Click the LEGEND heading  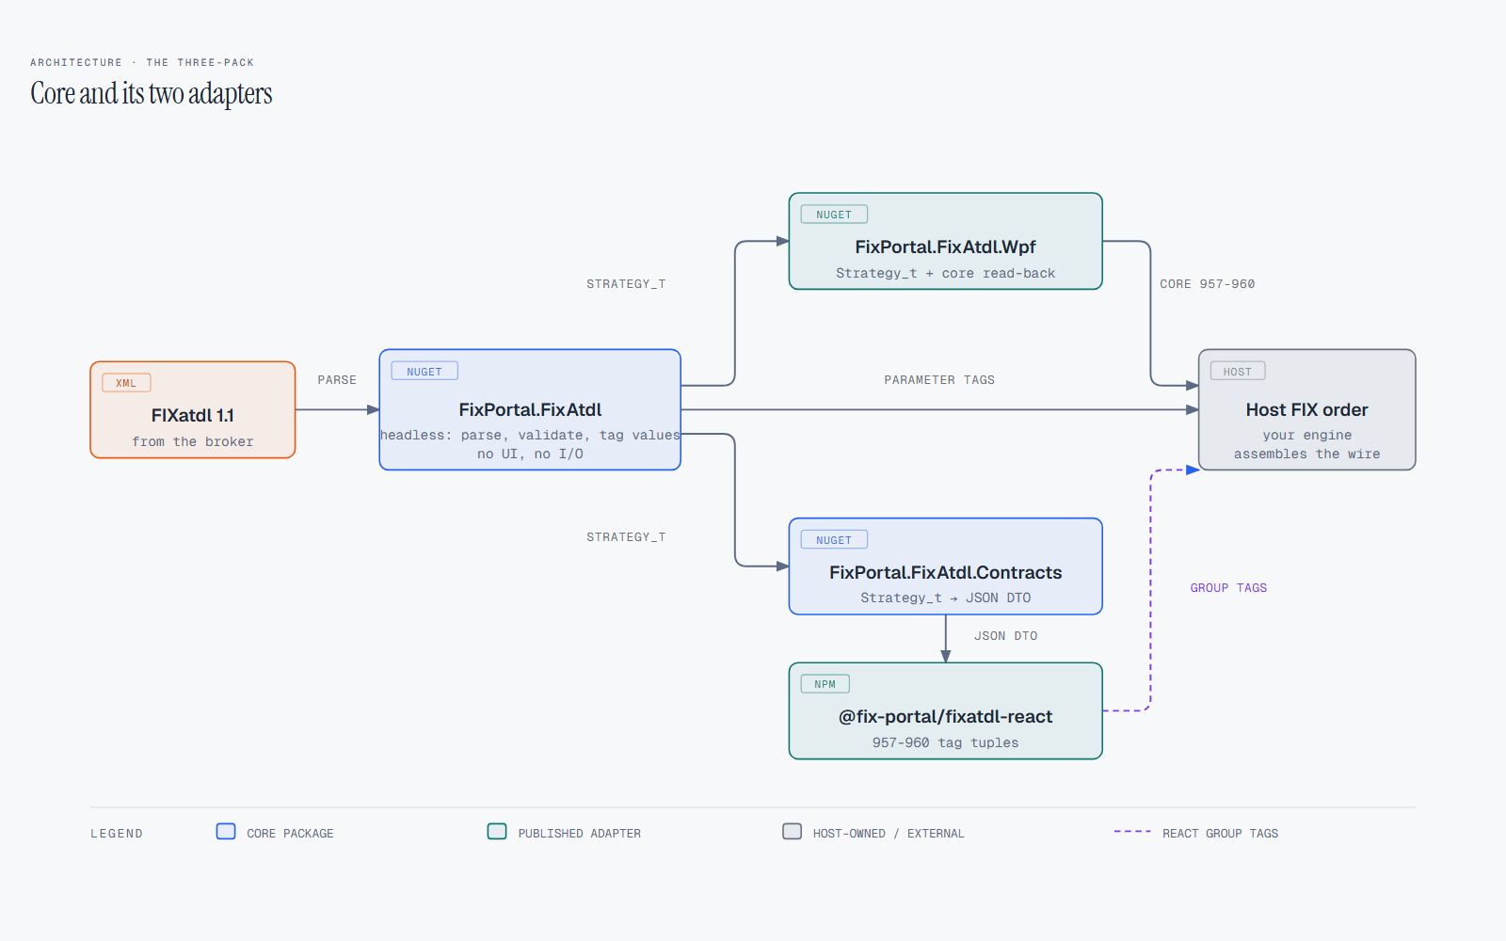point(117,834)
